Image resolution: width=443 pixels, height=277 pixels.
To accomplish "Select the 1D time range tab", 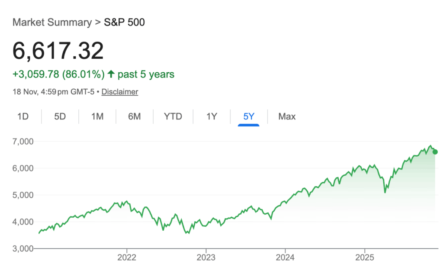I will point(23,116).
